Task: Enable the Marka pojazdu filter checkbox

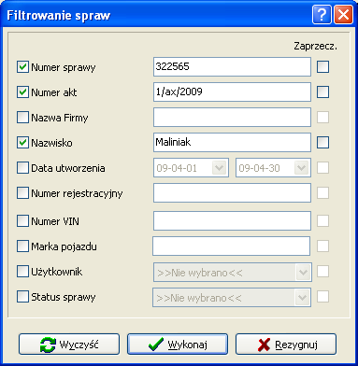Action: [x=22, y=246]
